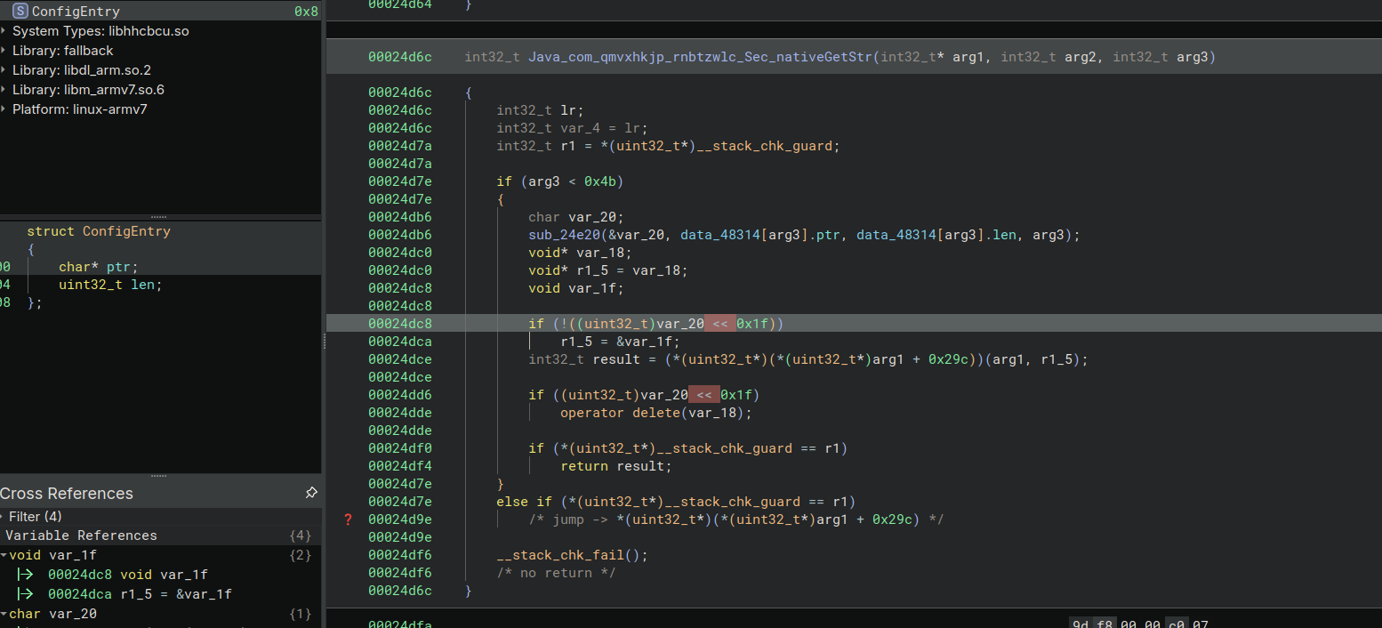Click 'r1_5 = &var_1f;' line in code view
1382x628 pixels.
point(620,342)
